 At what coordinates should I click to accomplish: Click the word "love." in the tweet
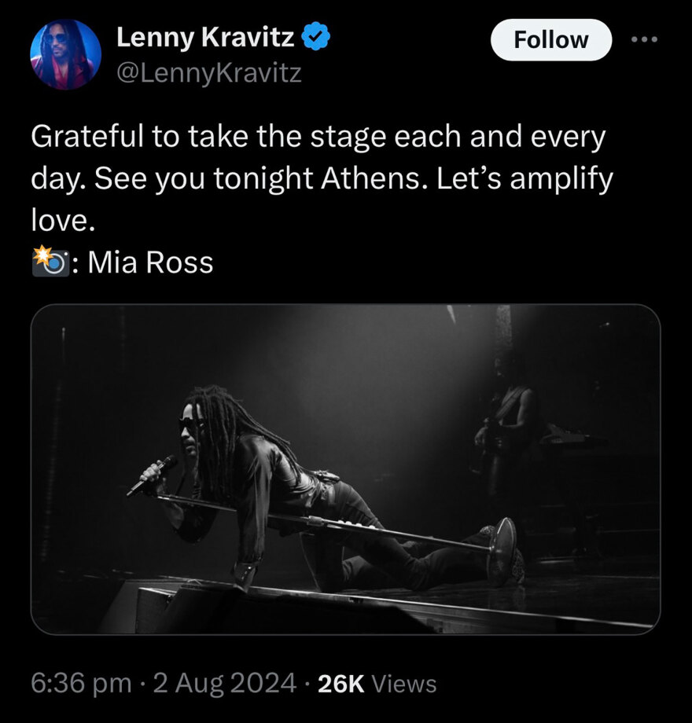pos(63,221)
